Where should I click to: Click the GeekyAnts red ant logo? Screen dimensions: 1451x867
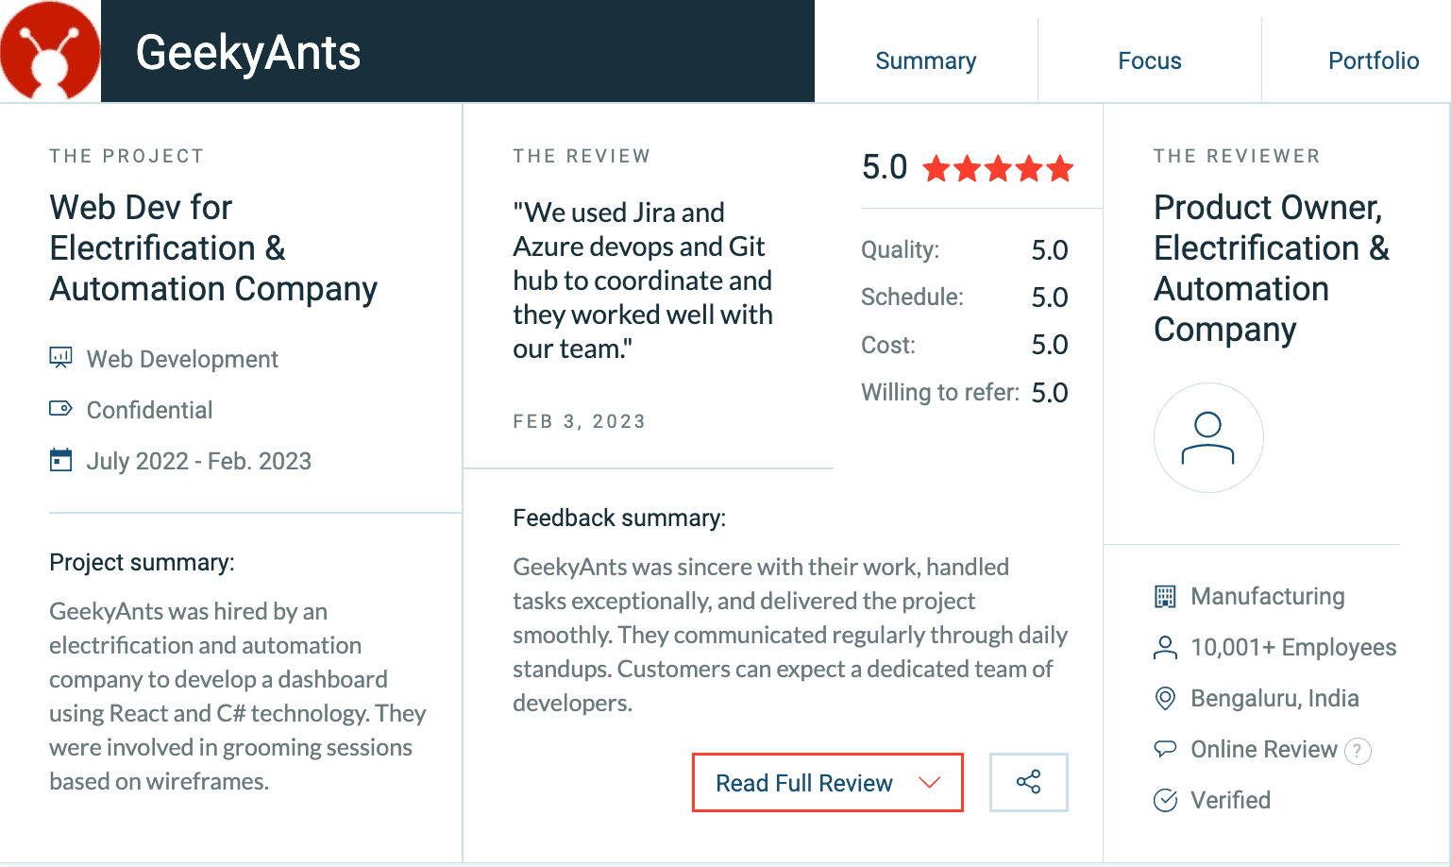click(x=50, y=51)
